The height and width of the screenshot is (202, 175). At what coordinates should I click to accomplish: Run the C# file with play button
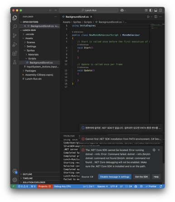click(148, 17)
